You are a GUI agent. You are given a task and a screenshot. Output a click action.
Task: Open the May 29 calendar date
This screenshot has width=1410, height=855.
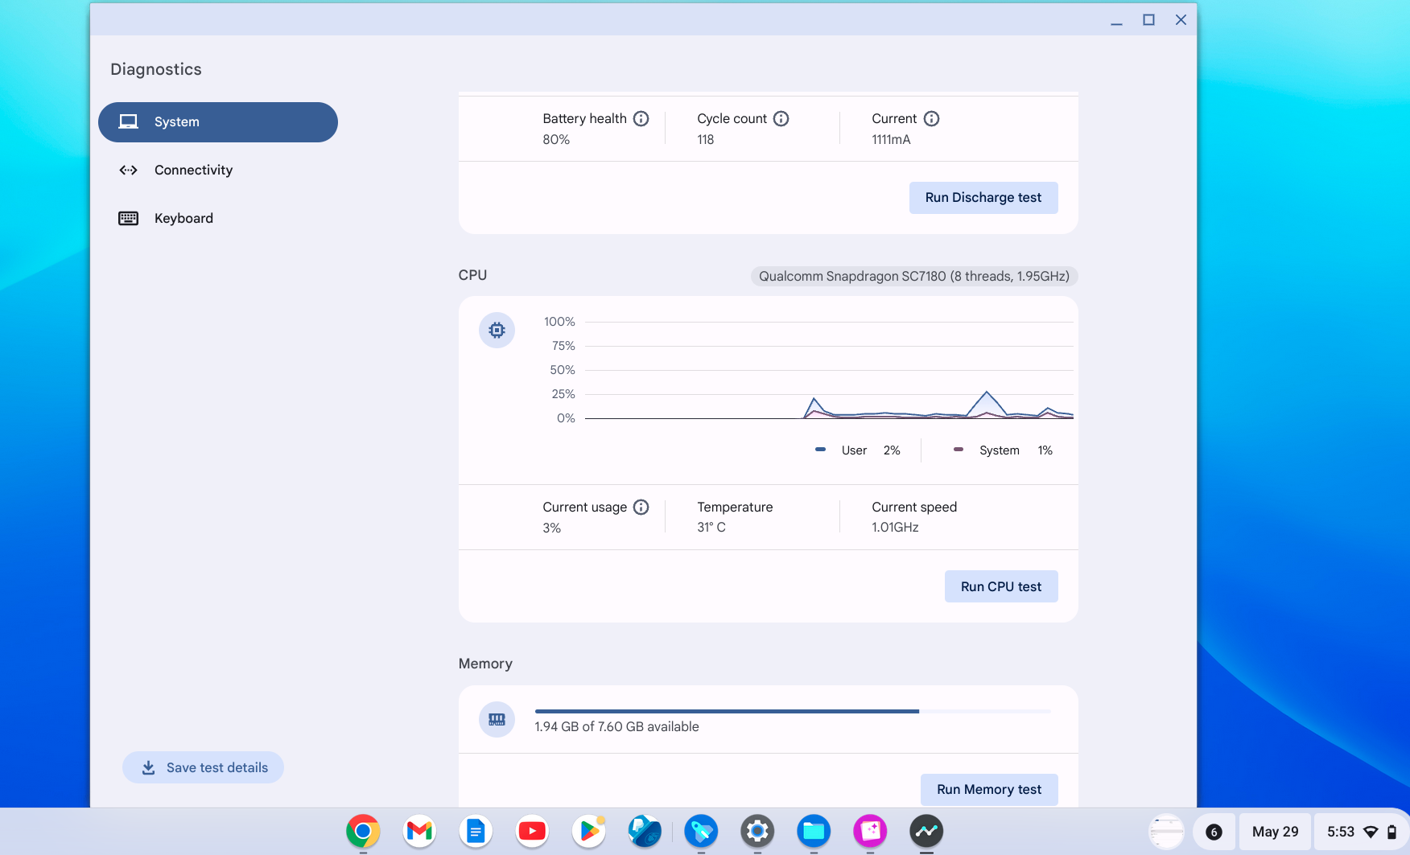click(x=1275, y=832)
